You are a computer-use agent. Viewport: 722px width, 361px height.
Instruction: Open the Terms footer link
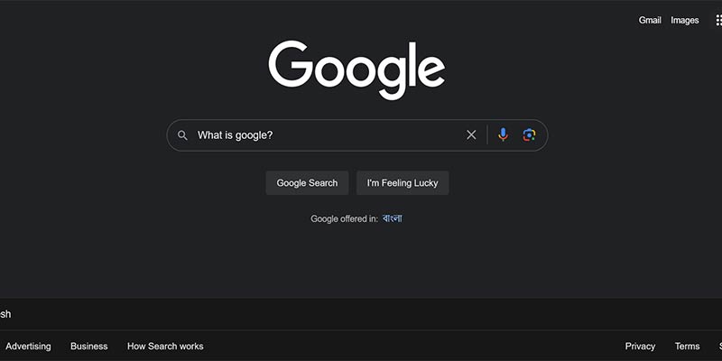[x=687, y=347]
